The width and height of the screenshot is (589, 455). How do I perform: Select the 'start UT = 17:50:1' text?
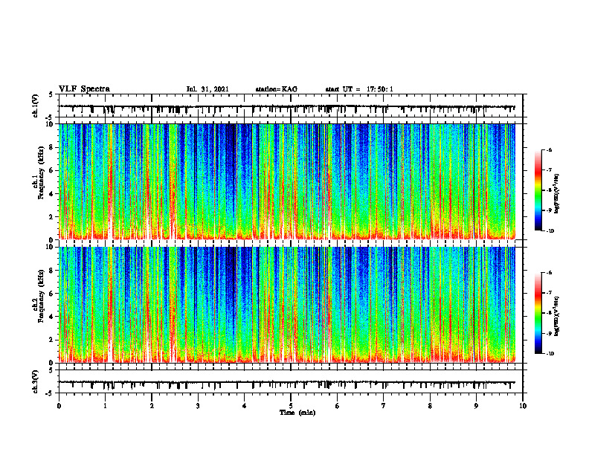click(x=359, y=89)
